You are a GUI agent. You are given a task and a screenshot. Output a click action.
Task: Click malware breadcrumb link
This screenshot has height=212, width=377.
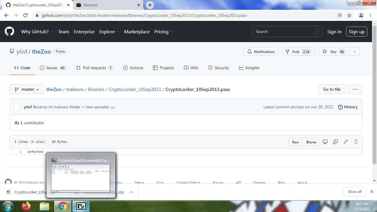point(75,89)
